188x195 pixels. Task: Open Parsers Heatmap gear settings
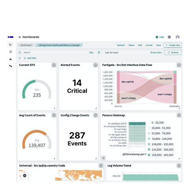(x=179, y=115)
